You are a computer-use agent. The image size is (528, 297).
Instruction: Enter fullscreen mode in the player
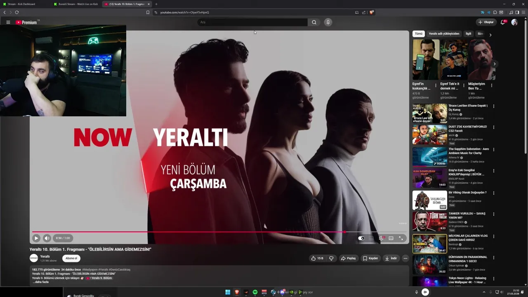(x=401, y=238)
